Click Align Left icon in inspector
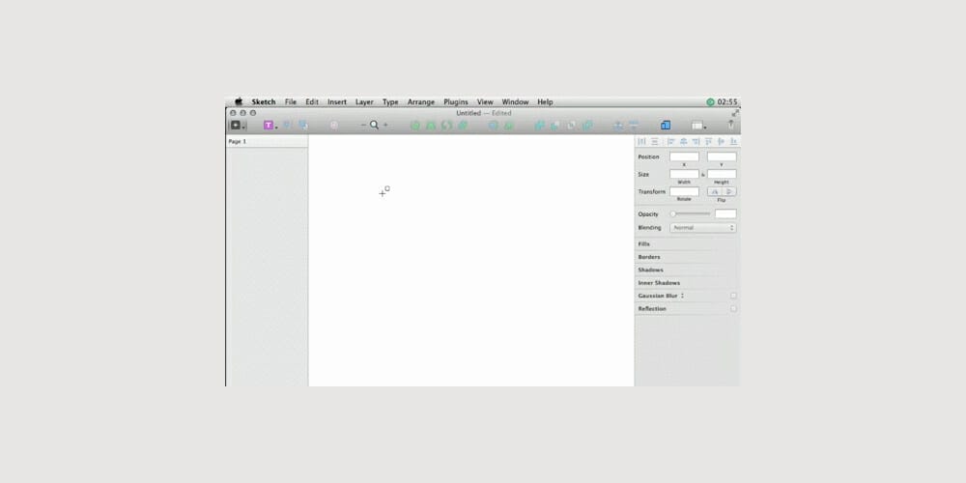 point(671,142)
